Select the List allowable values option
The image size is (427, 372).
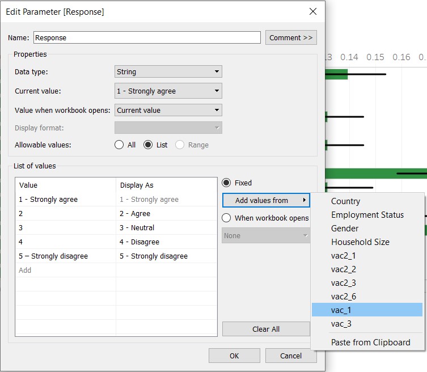pos(149,145)
